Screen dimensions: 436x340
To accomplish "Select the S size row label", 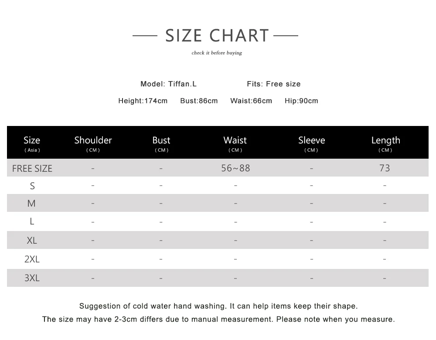I will click(x=32, y=186).
